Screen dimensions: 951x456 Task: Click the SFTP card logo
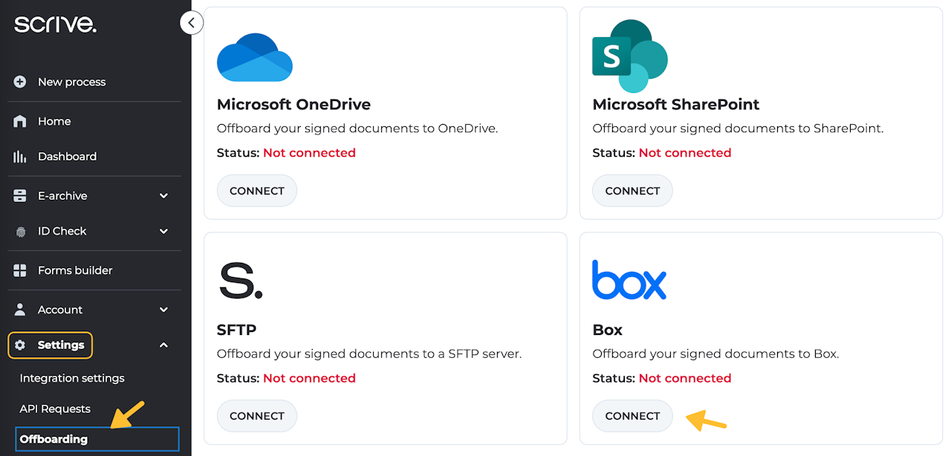click(x=240, y=281)
